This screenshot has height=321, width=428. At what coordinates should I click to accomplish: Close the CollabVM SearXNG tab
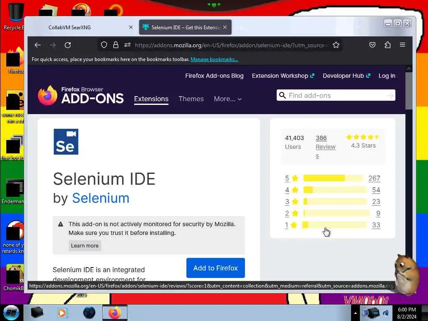131,27
